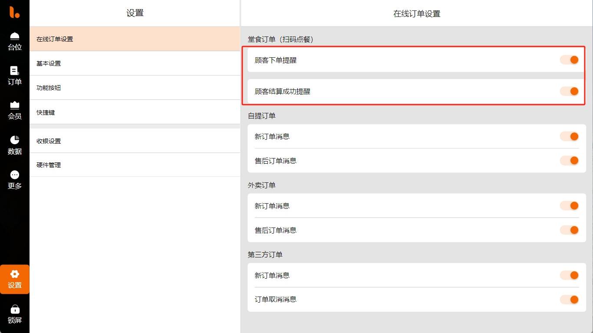
Task: Switch off 外卖订单 售后订单消息 toggle
Action: tap(570, 230)
